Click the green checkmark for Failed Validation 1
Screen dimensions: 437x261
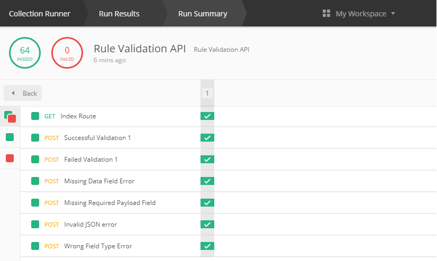click(207, 160)
